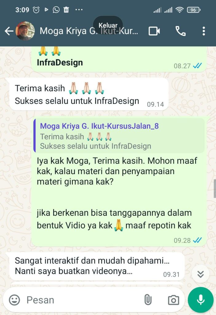This screenshot has width=216, height=315.
Task: Tap the Pesan message input field
Action: (82, 300)
